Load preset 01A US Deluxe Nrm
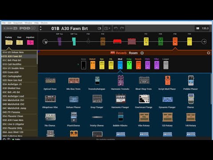 (x=19, y=52)
